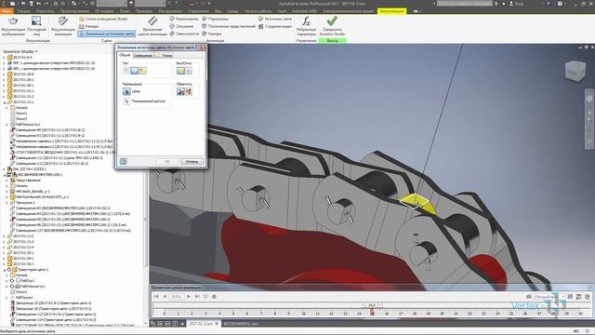The width and height of the screenshot is (595, 335).
Task: Click the Last View ribbon button
Action: [x=36, y=26]
